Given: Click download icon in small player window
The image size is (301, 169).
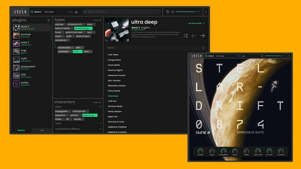Looking at the screenshot, I should coord(244,56).
